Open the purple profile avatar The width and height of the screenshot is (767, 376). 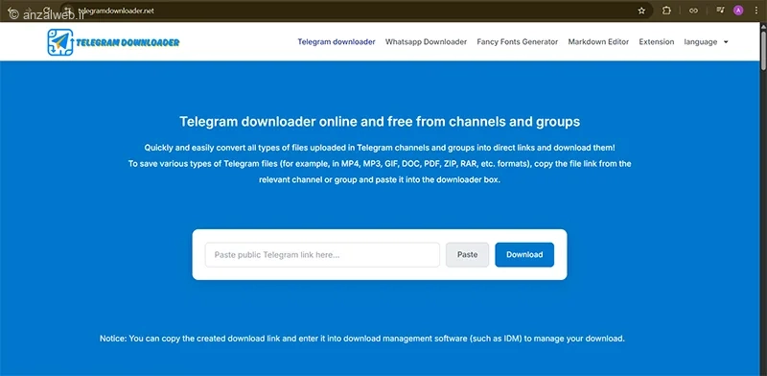click(738, 11)
